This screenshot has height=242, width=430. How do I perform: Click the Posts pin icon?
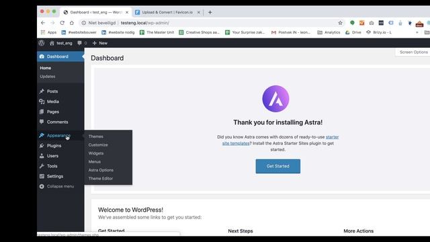tap(42, 91)
